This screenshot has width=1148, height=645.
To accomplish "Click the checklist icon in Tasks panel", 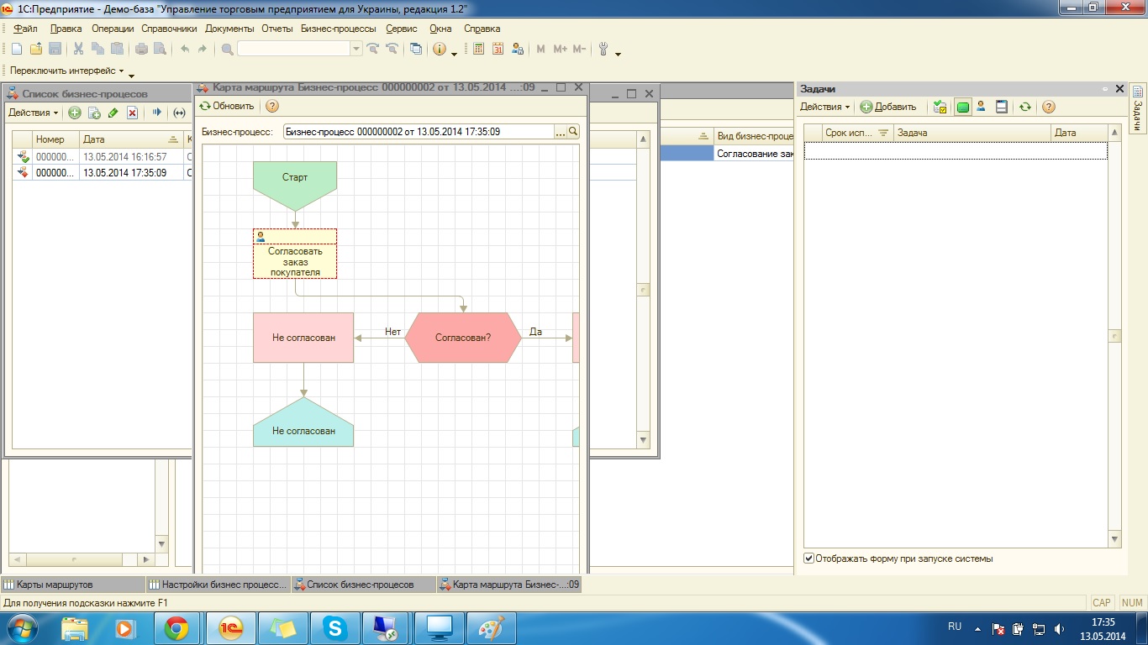I will click(x=941, y=107).
